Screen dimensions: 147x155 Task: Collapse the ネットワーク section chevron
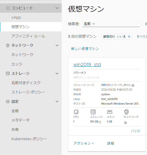click(x=57, y=45)
